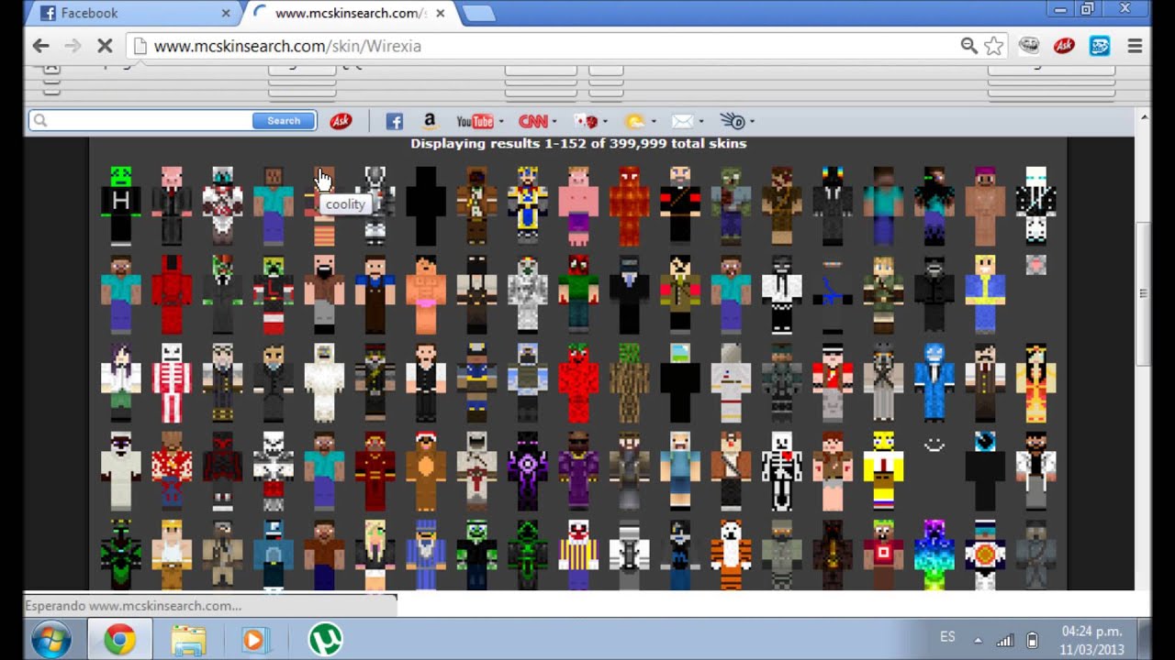The height and width of the screenshot is (660, 1175).
Task: Select the white furry yeti skin
Action: (324, 383)
